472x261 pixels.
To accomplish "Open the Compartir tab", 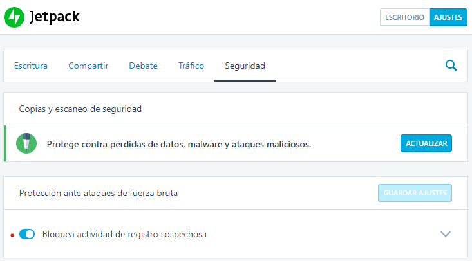I will tap(88, 66).
